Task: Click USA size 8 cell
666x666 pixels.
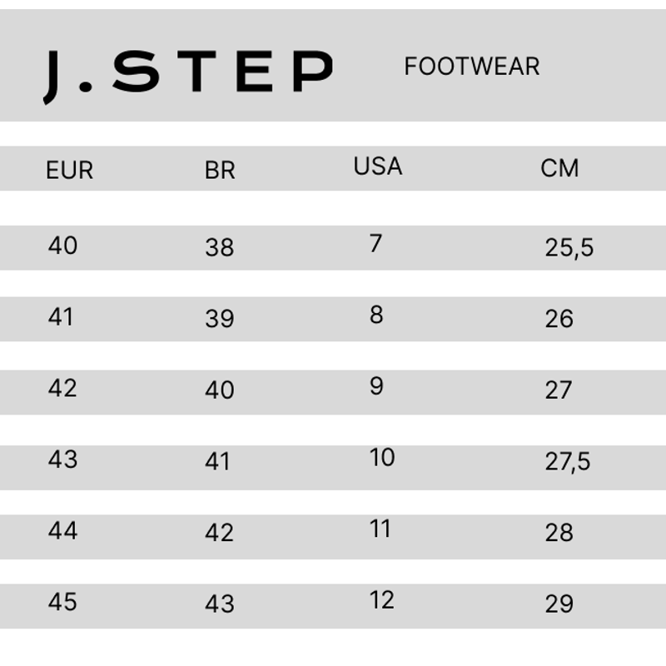Action: coord(376,315)
